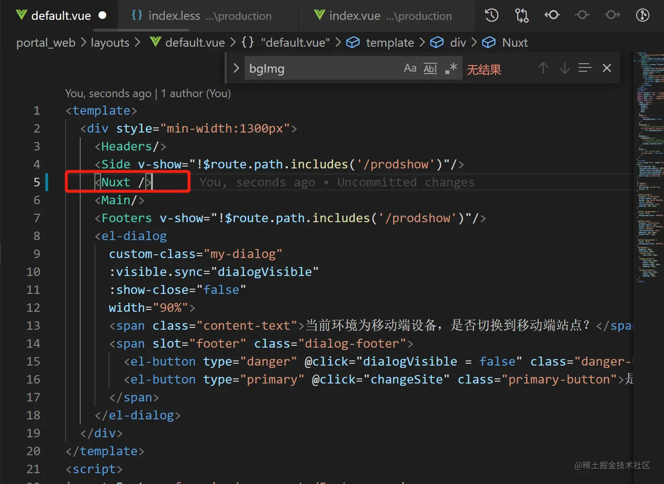Click the Vue logo on index.vue tab
664x484 pixels.
[319, 15]
